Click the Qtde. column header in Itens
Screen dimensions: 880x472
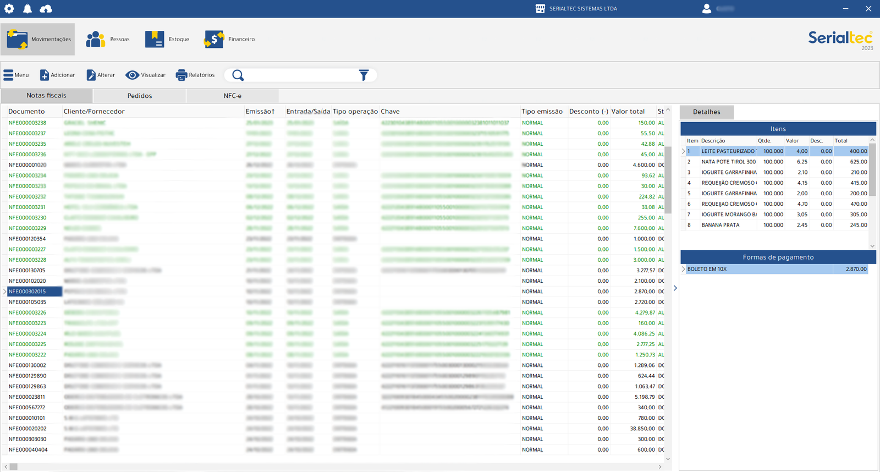(x=765, y=141)
